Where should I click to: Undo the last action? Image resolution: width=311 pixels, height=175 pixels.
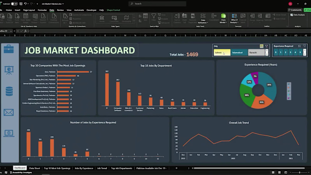click(x=25, y=4)
